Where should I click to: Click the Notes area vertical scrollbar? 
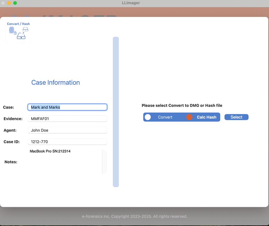(104, 162)
